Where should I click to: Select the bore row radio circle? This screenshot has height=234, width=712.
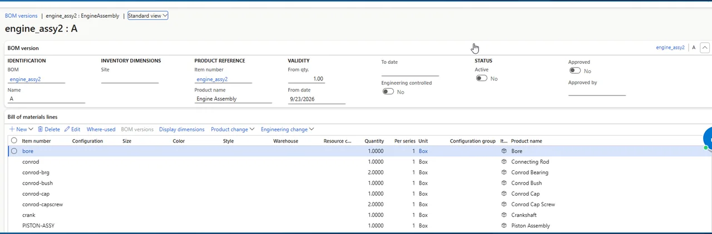[x=14, y=151]
